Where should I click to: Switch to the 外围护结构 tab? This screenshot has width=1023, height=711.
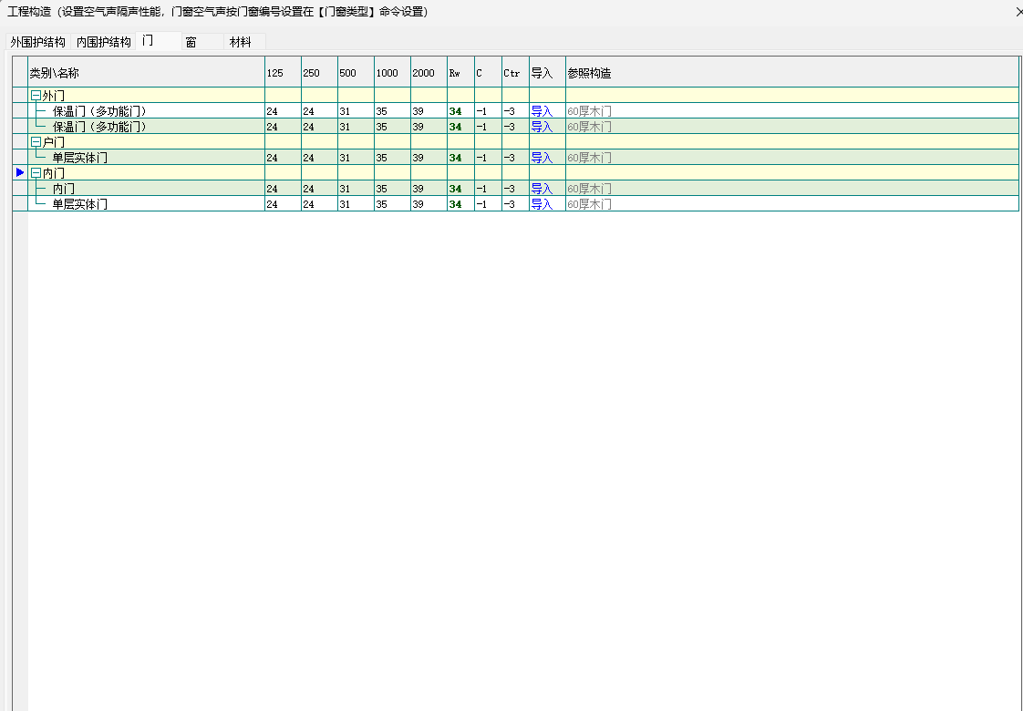pyautogui.click(x=38, y=42)
